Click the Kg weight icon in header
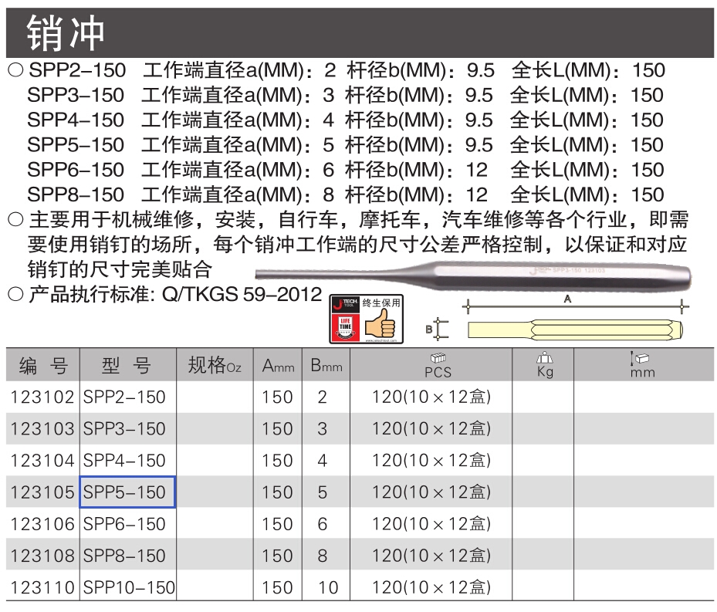717x612 pixels. click(544, 357)
